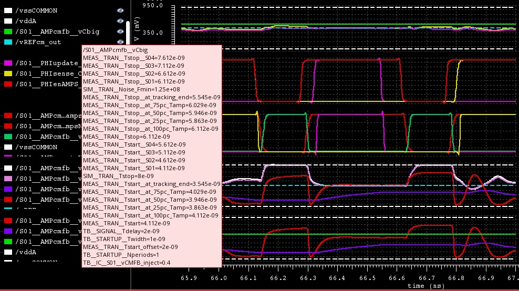The width and height of the screenshot is (519, 291).
Task: Hide the /vREFcm_out trace via eye icon
Action: pos(120,42)
